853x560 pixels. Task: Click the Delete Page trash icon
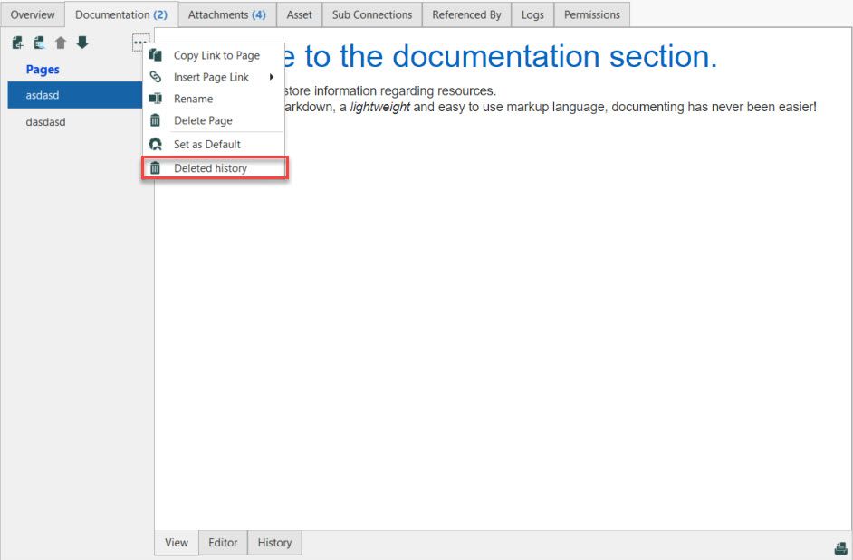pos(154,120)
